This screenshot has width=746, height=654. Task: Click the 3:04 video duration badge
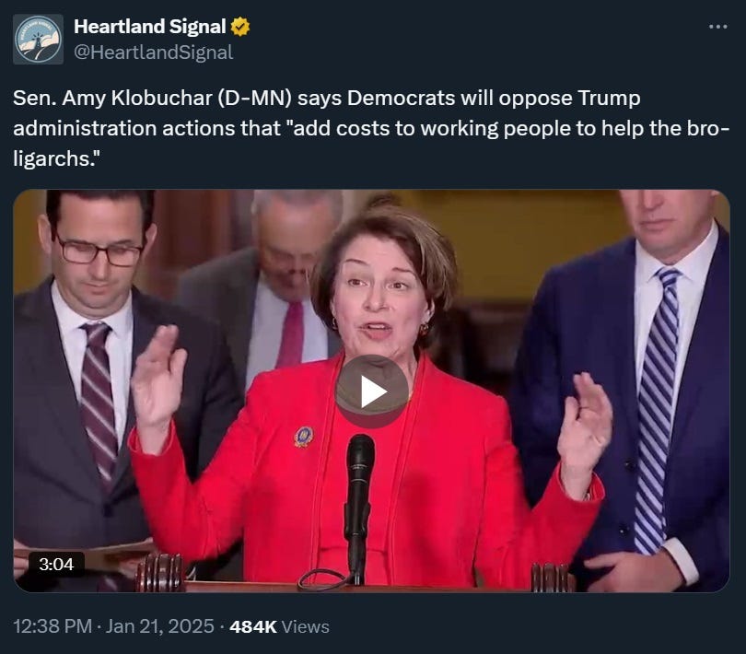(x=56, y=565)
